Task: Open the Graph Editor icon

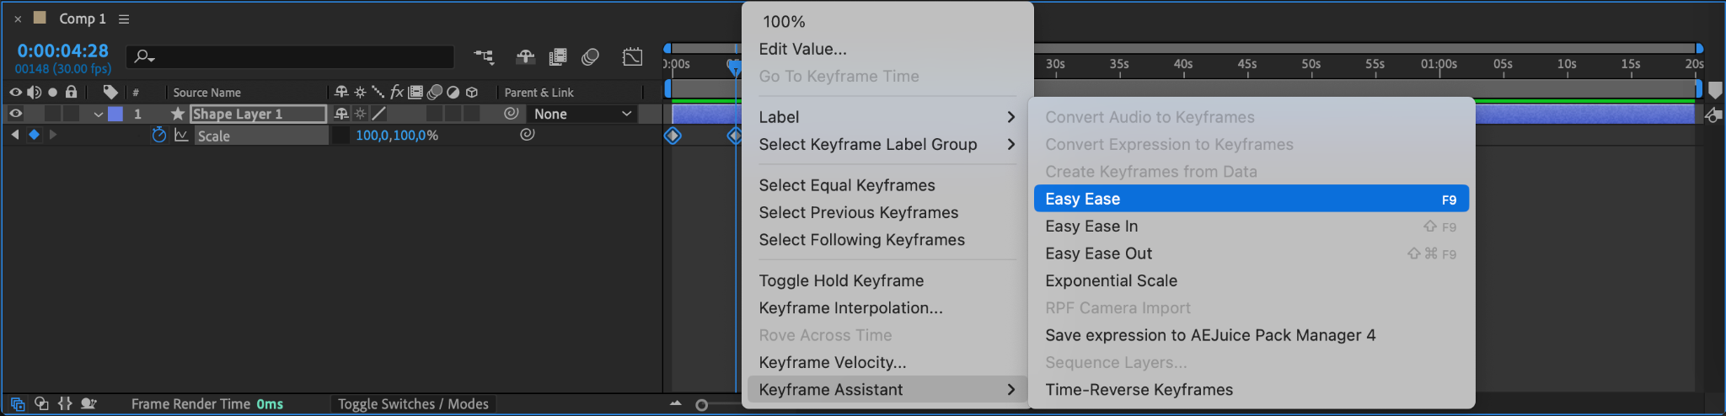Action: tap(632, 56)
